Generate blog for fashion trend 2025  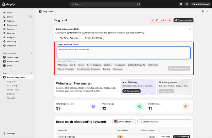pyautogui.click(x=182, y=137)
